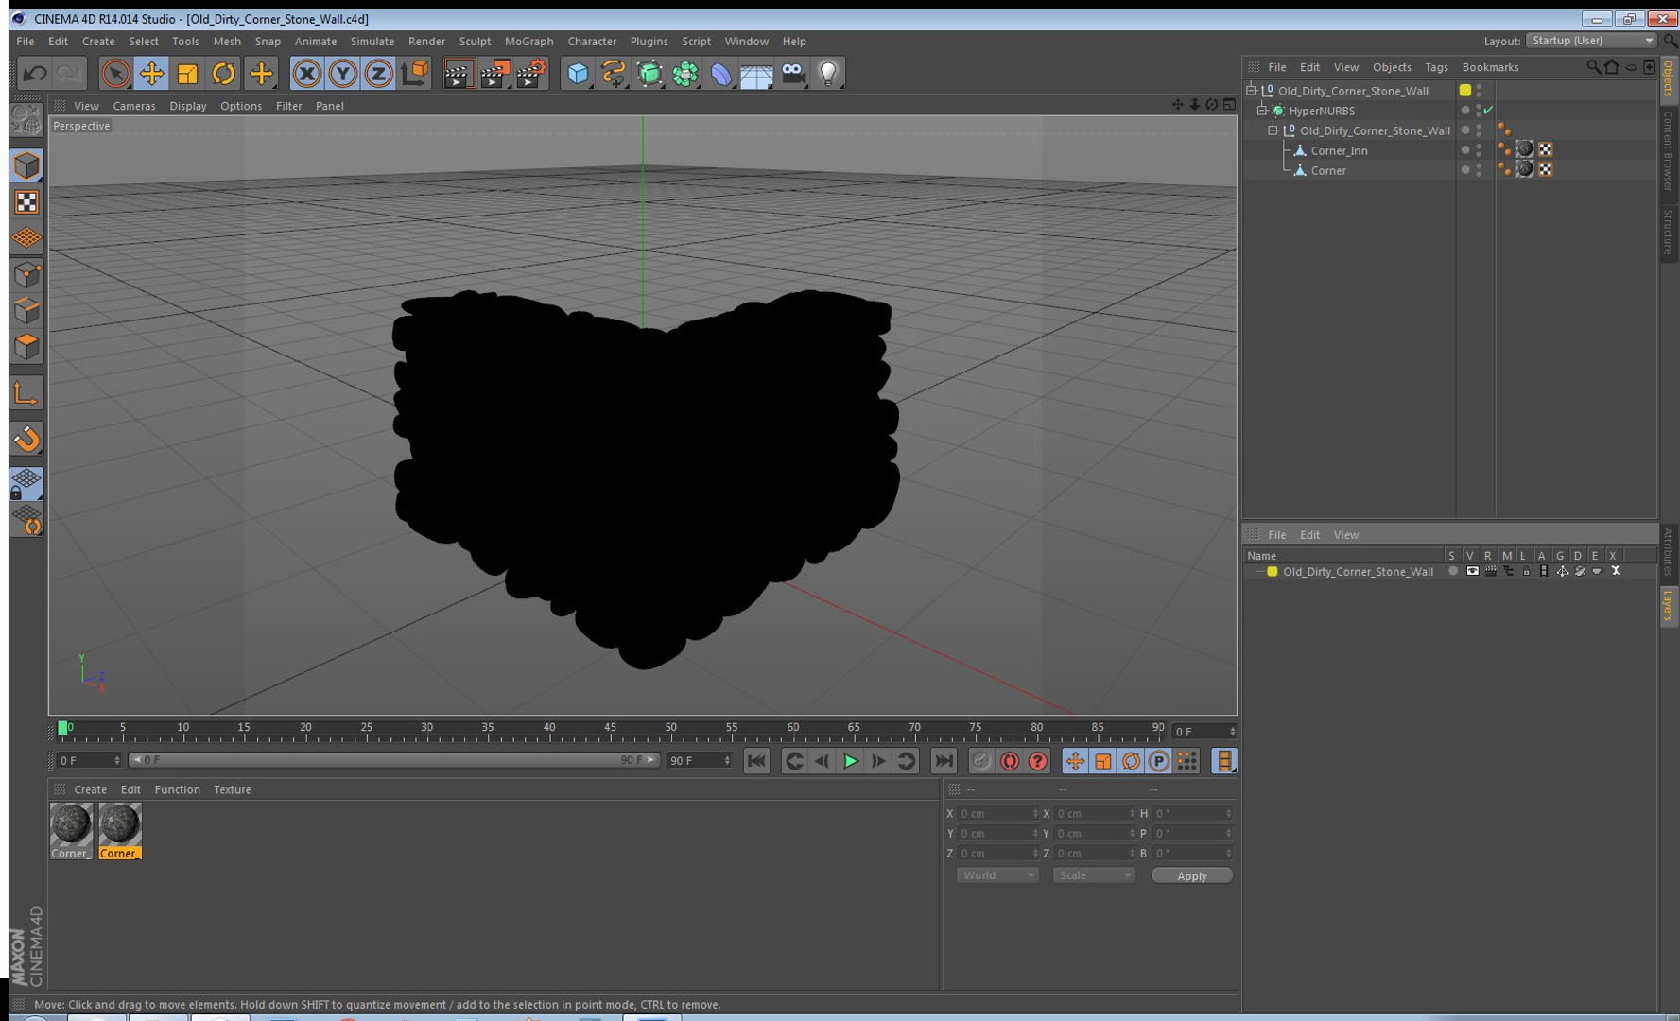Click the X position input field
Viewport: 1680px width, 1021px height.
(997, 813)
